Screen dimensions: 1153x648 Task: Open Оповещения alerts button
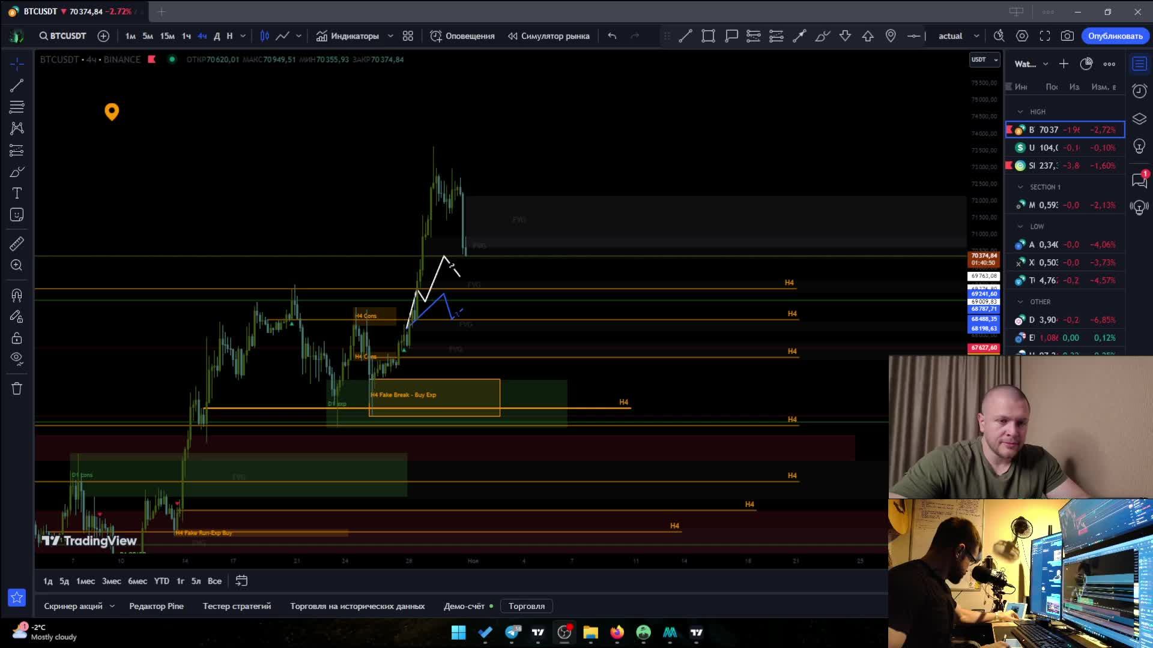point(462,36)
